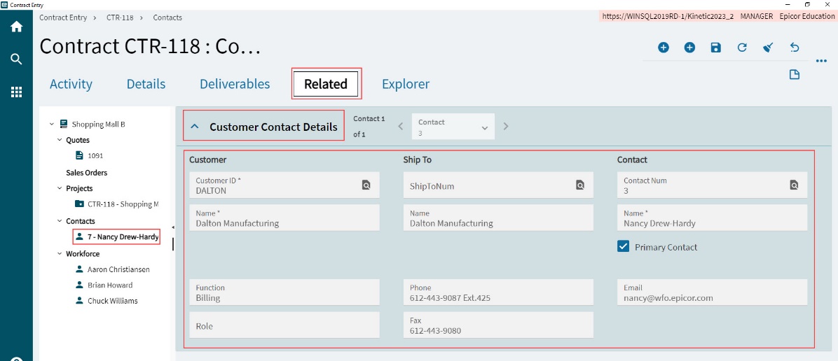Select Chuck Williams in Workforce
This screenshot has width=838, height=361.
[x=112, y=301]
